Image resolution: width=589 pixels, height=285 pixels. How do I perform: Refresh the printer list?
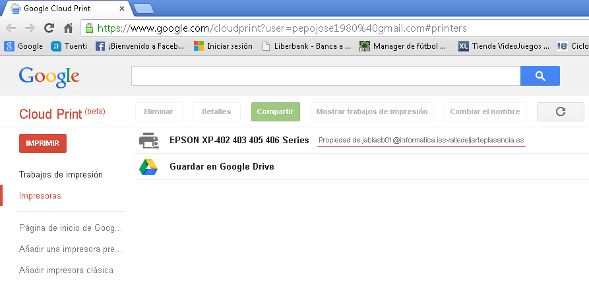click(x=561, y=111)
